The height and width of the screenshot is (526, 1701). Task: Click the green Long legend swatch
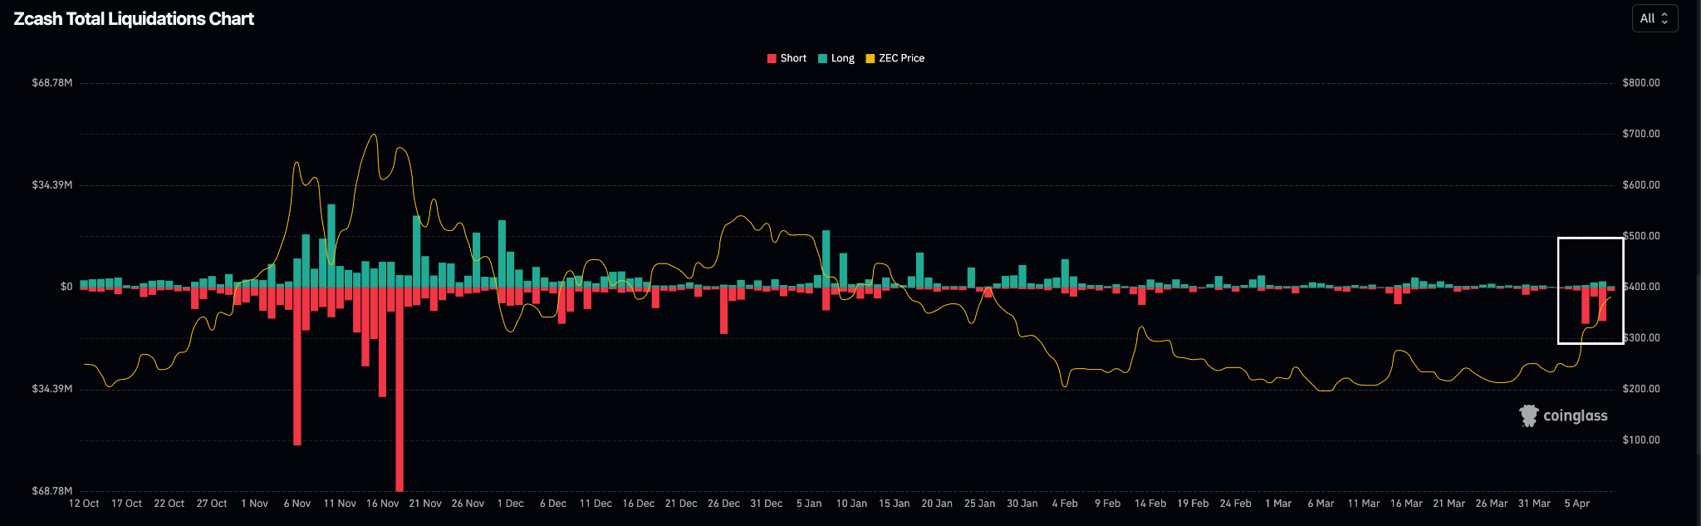pos(822,58)
